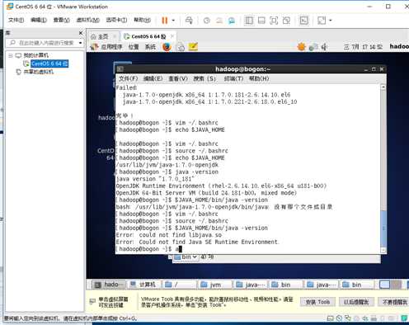Select 我的计算机 in the library tree
The height and width of the screenshot is (325, 409).
coord(35,55)
